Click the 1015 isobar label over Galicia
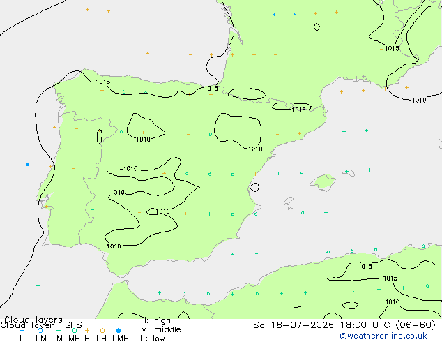This screenshot has height=342, width=442. pyautogui.click(x=103, y=82)
